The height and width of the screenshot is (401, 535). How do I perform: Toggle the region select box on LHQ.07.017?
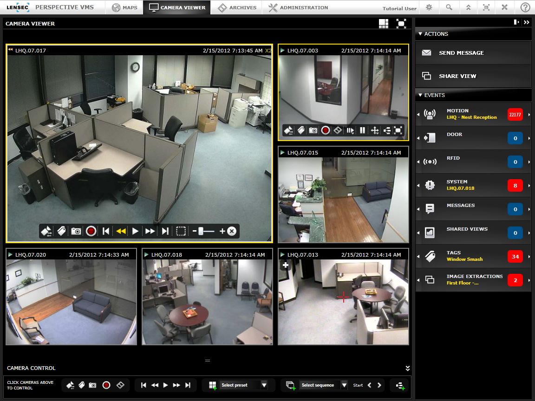[181, 231]
